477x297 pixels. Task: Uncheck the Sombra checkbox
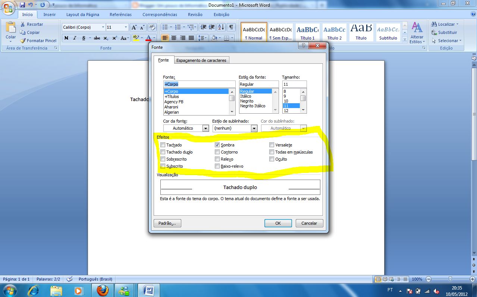(217, 145)
